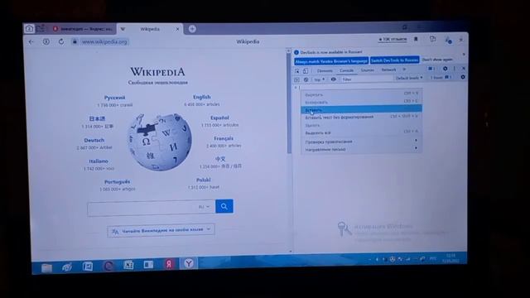Switch to the Network tab
The height and width of the screenshot is (298, 530).
(388, 70)
